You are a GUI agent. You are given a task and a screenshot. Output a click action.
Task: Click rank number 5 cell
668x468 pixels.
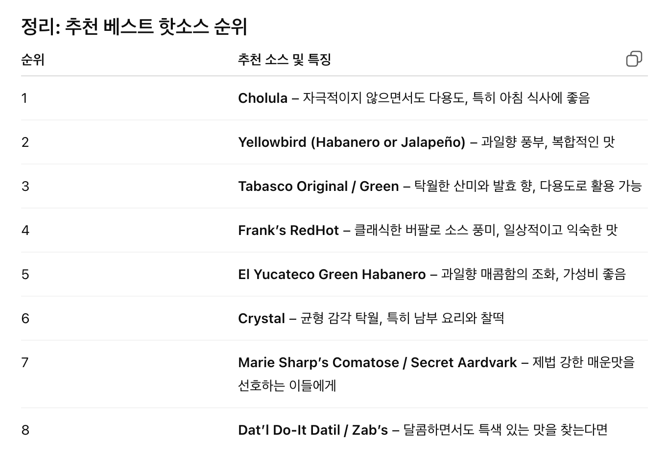25,274
